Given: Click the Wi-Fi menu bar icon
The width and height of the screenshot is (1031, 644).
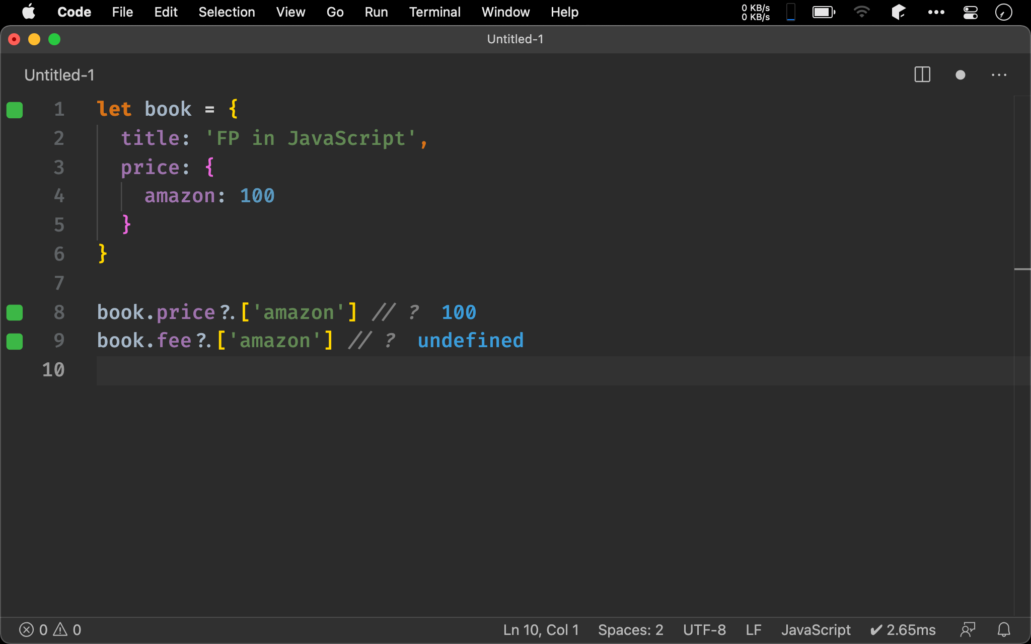Looking at the screenshot, I should coord(861,12).
